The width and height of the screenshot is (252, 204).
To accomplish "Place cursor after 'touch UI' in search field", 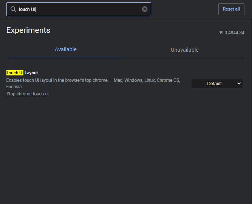I will 36,9.
